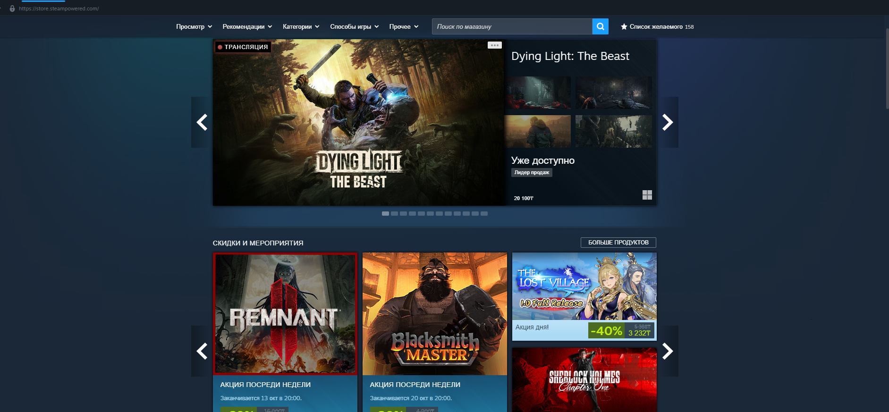
Task: View the Dying Light green forest screenshot thumbnail
Action: tap(614, 132)
